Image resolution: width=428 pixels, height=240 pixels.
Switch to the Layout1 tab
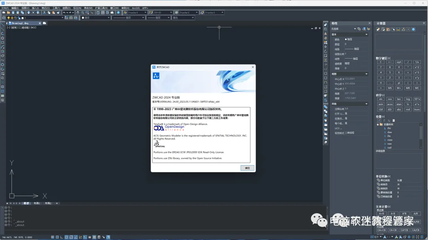(x=37, y=203)
